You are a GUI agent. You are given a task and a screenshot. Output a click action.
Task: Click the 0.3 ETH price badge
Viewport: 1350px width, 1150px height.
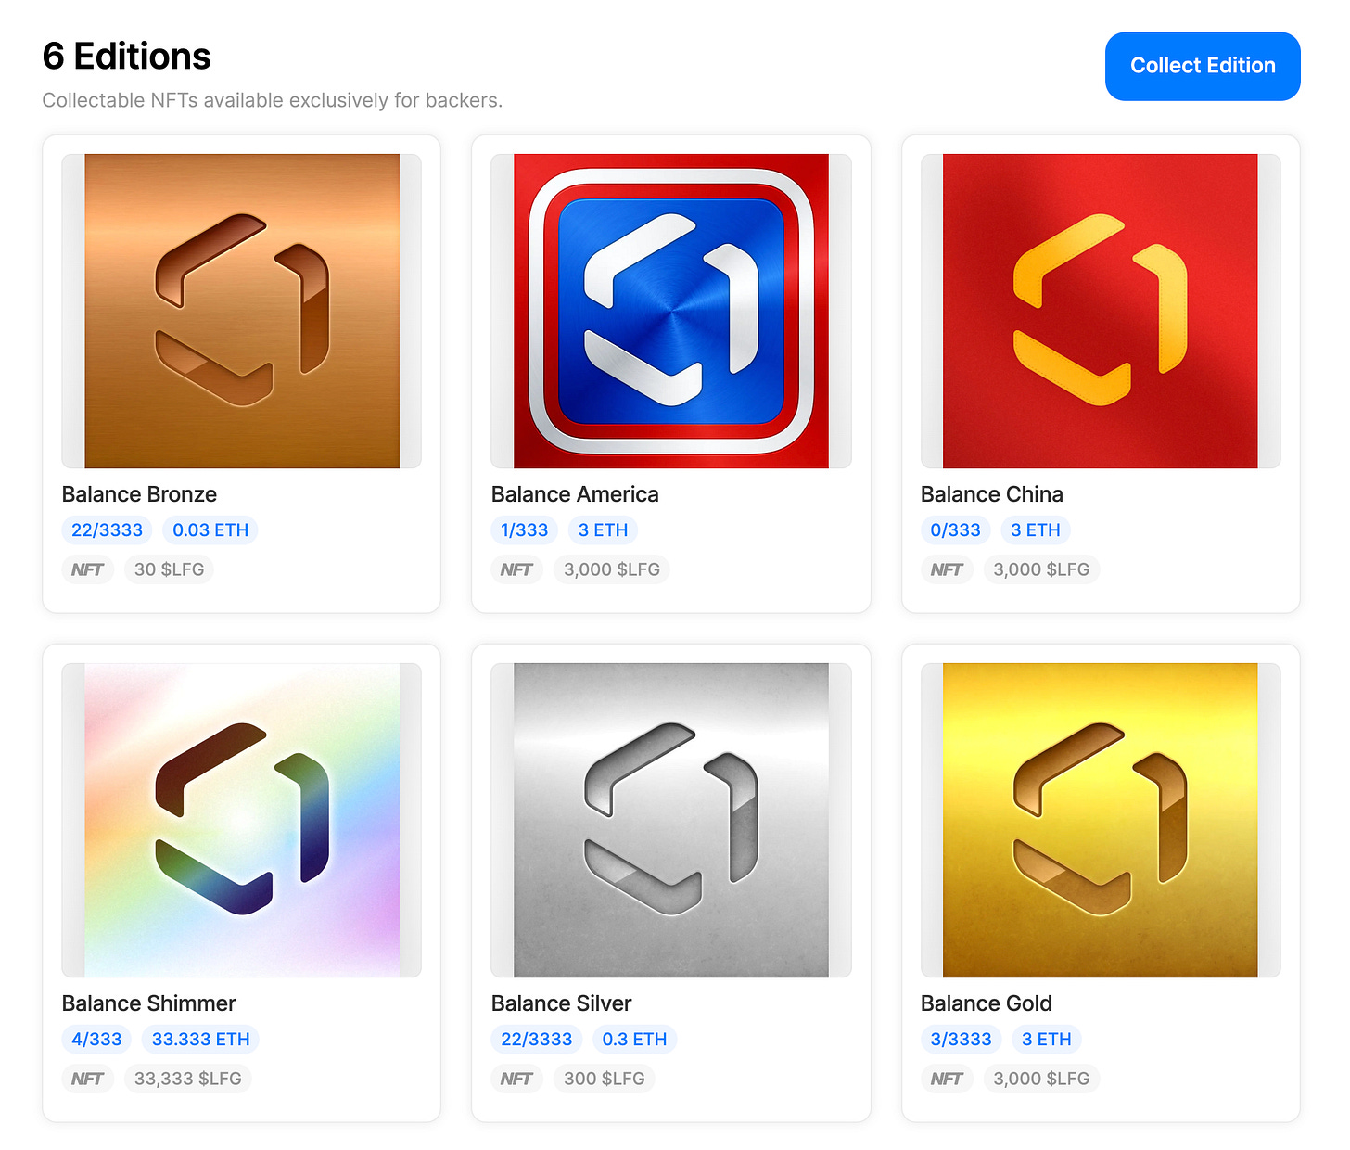634,1040
